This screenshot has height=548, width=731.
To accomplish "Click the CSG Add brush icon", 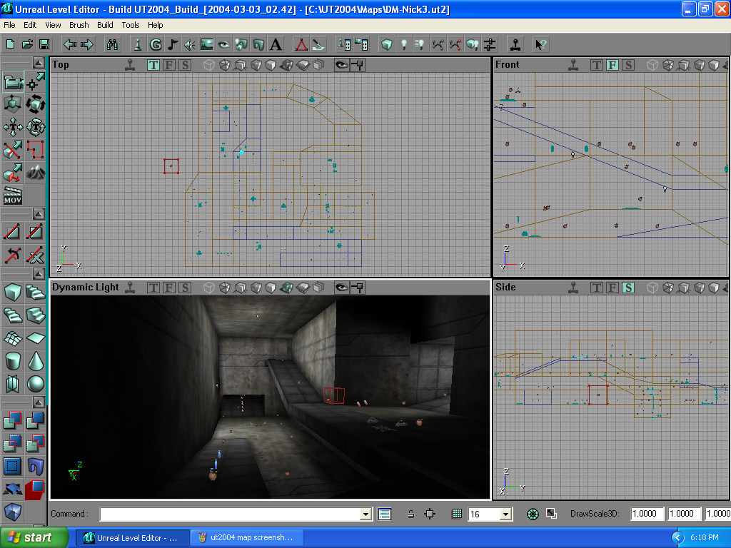I will [x=13, y=421].
